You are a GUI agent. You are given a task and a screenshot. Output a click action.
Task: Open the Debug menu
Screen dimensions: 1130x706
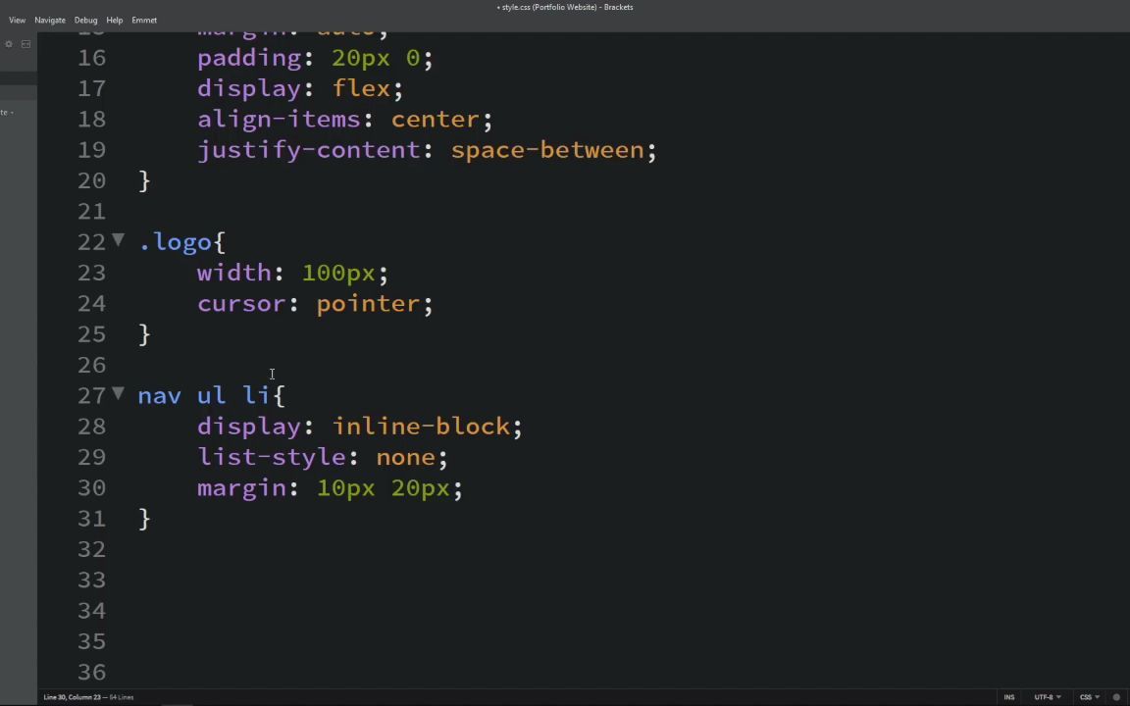(85, 19)
